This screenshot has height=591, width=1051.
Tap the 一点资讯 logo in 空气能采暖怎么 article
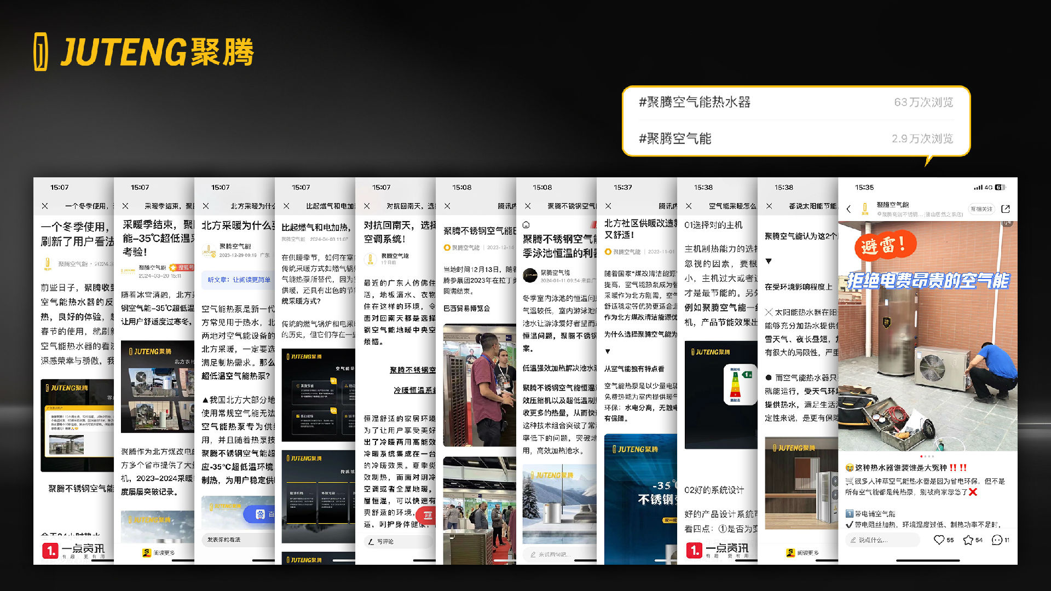(x=718, y=550)
